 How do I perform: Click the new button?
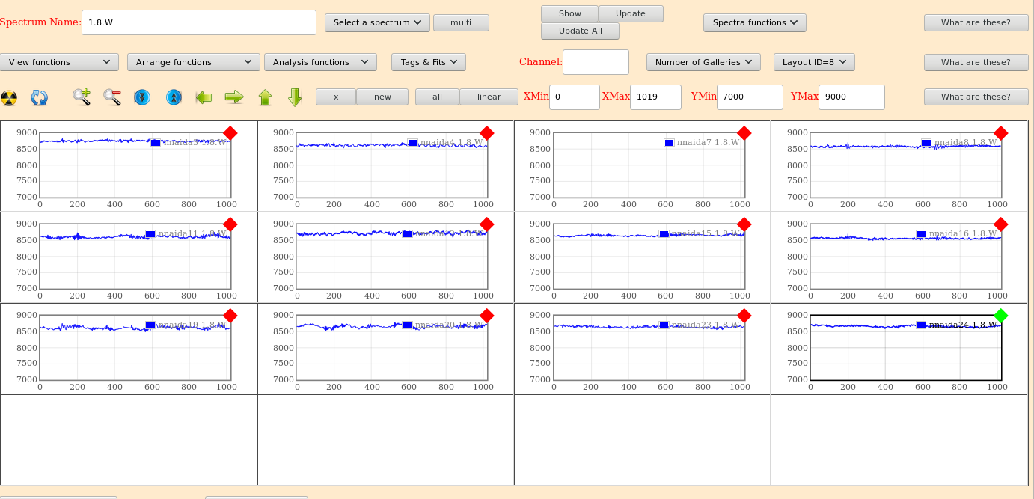point(382,97)
